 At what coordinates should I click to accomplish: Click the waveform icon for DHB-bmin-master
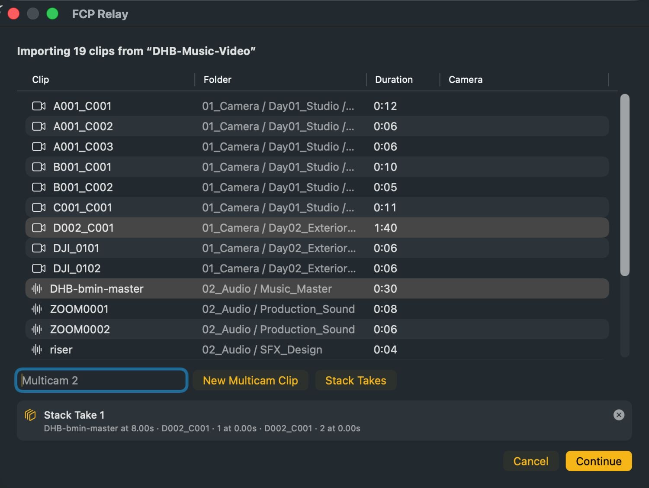coord(37,289)
